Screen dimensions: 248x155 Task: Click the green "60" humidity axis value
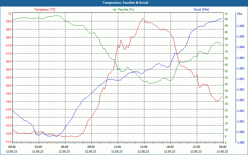[x=226, y=65]
